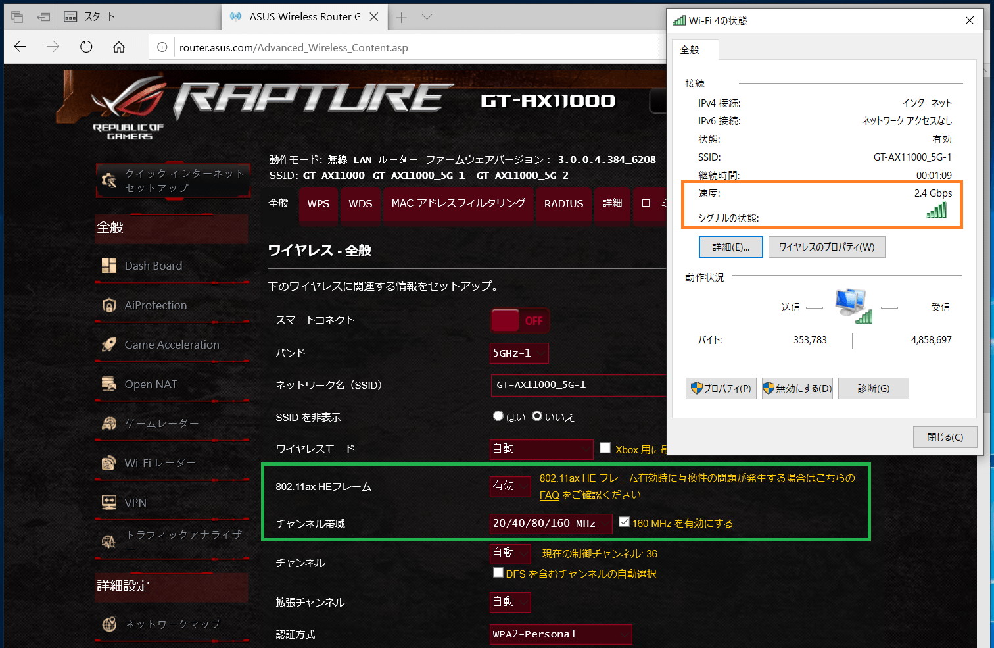Click the network activity computers icon
Image resolution: width=994 pixels, height=648 pixels.
[x=853, y=305]
